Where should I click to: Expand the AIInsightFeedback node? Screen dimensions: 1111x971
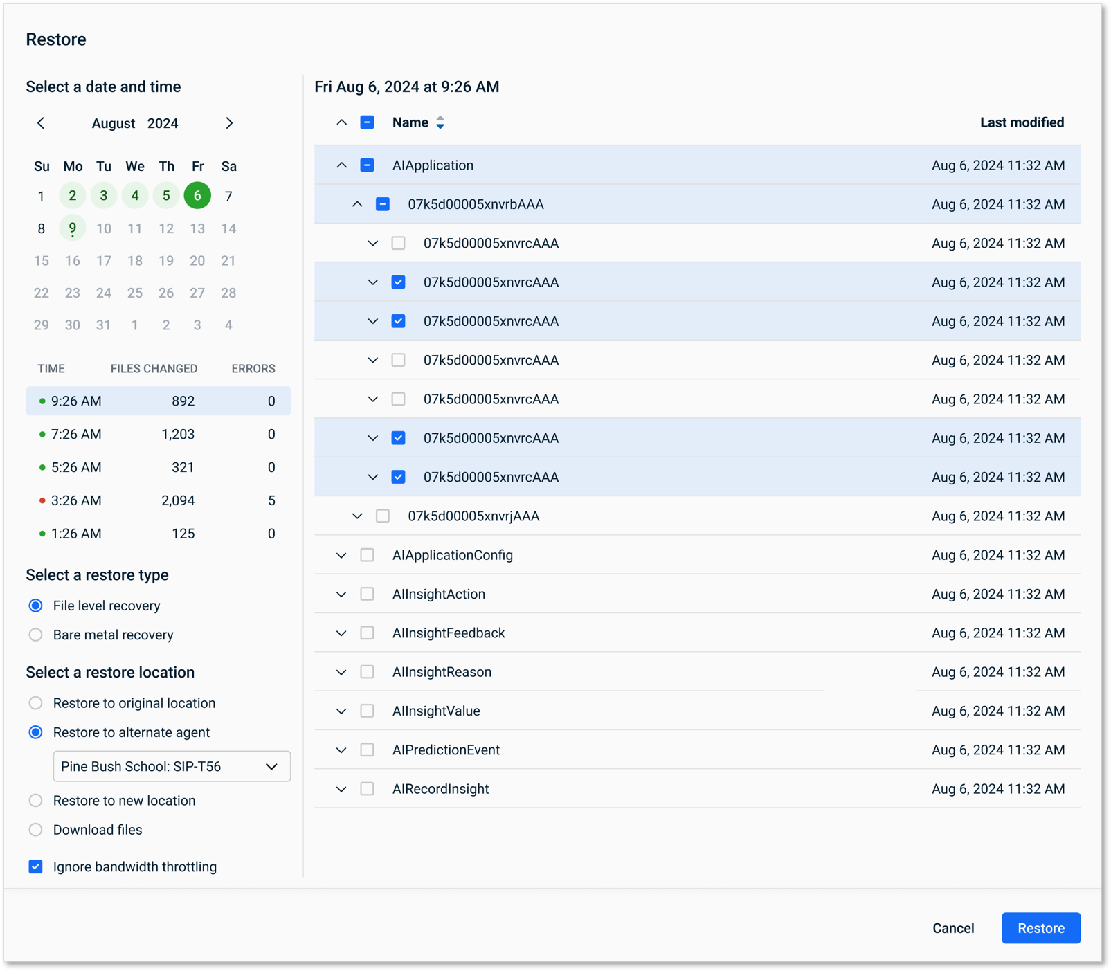pyautogui.click(x=341, y=633)
